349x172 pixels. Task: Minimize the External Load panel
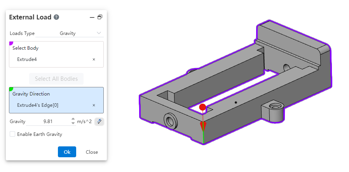point(92,17)
